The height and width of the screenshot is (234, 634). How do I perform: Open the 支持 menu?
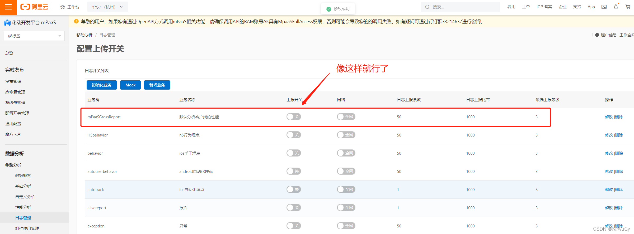[x=577, y=7]
